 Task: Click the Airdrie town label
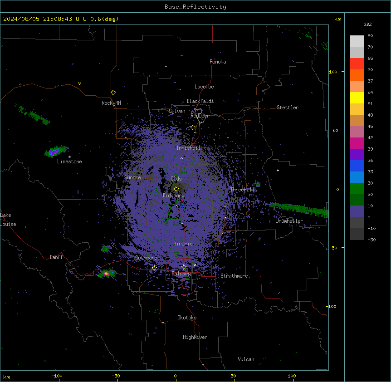[x=183, y=244]
